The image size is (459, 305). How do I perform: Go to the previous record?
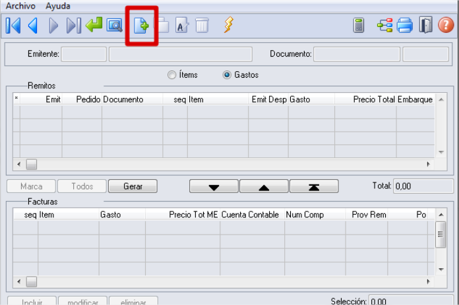(33, 26)
